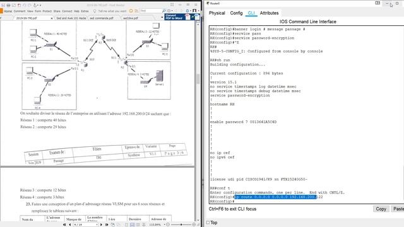Image resolution: width=404 pixels, height=227 pixels.
Task: Close the 2019-Sh-TRI.pdf tab
Action: coord(52,18)
